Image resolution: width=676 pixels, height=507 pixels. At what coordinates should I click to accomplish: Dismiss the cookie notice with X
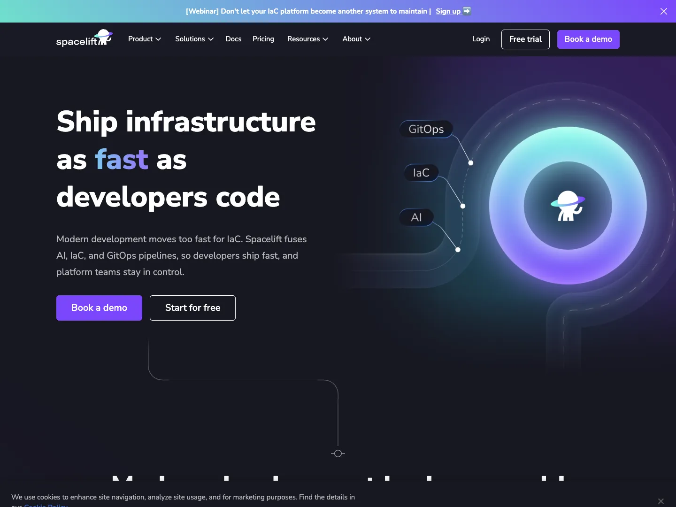click(661, 501)
